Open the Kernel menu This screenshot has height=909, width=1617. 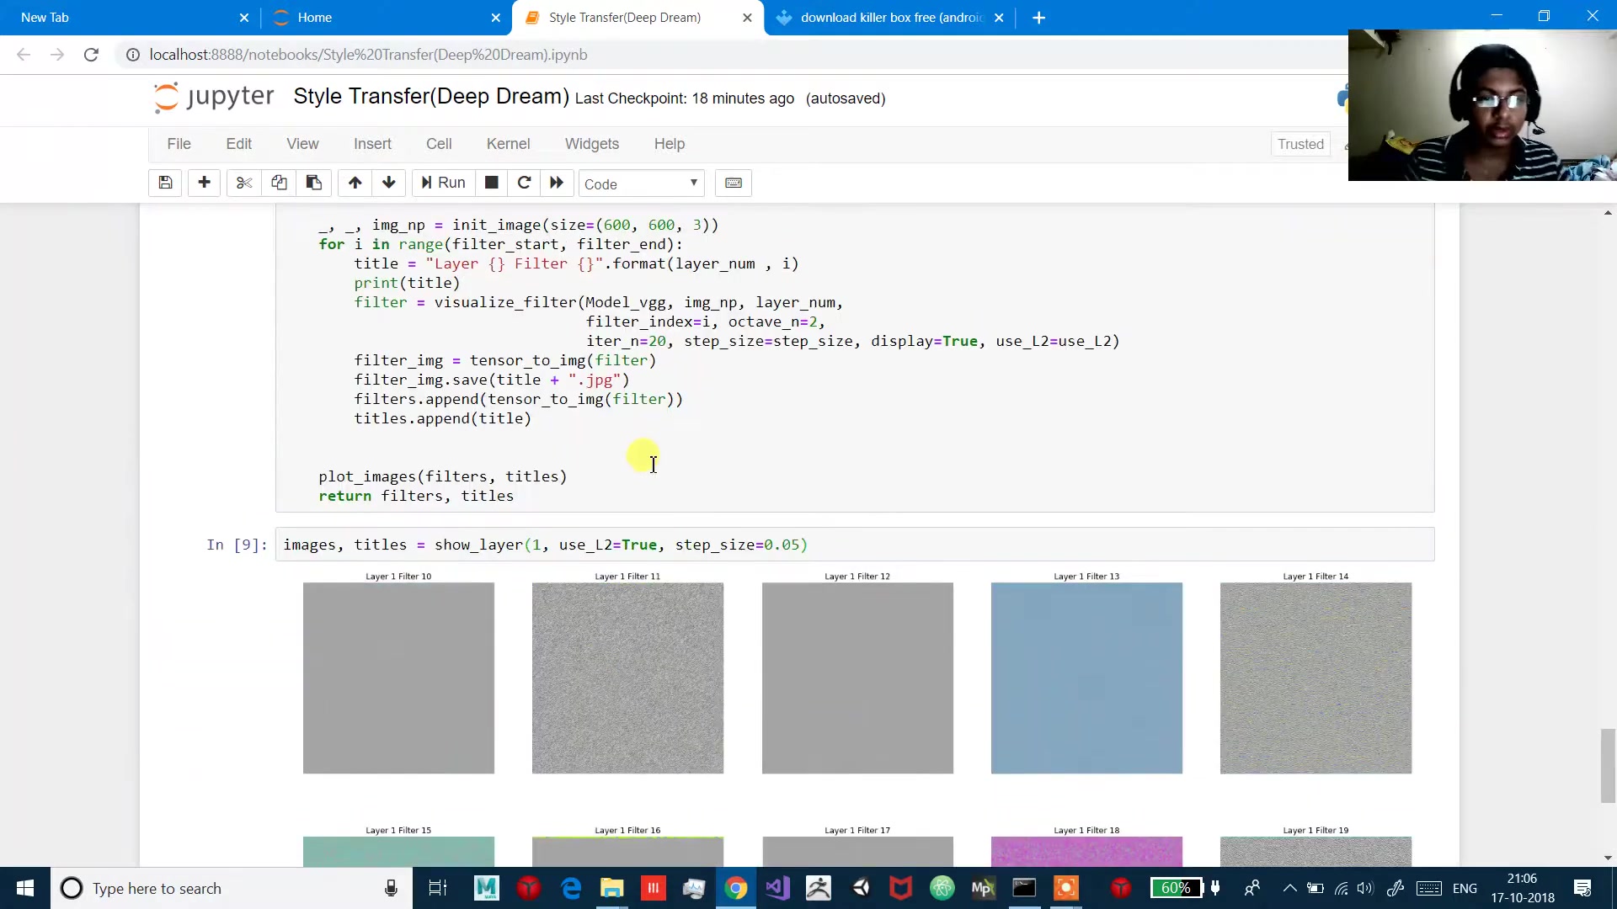pyautogui.click(x=508, y=144)
